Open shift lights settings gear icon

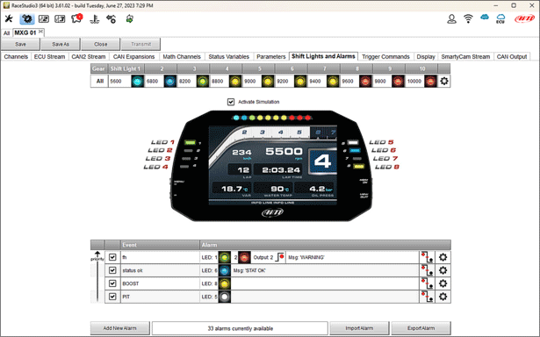click(x=444, y=82)
